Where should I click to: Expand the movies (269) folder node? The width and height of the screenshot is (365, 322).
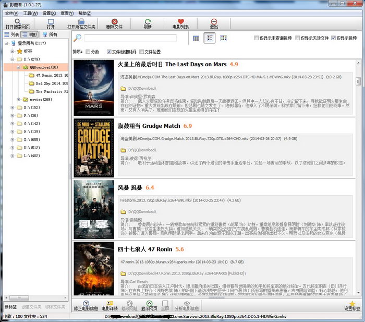click(x=19, y=99)
